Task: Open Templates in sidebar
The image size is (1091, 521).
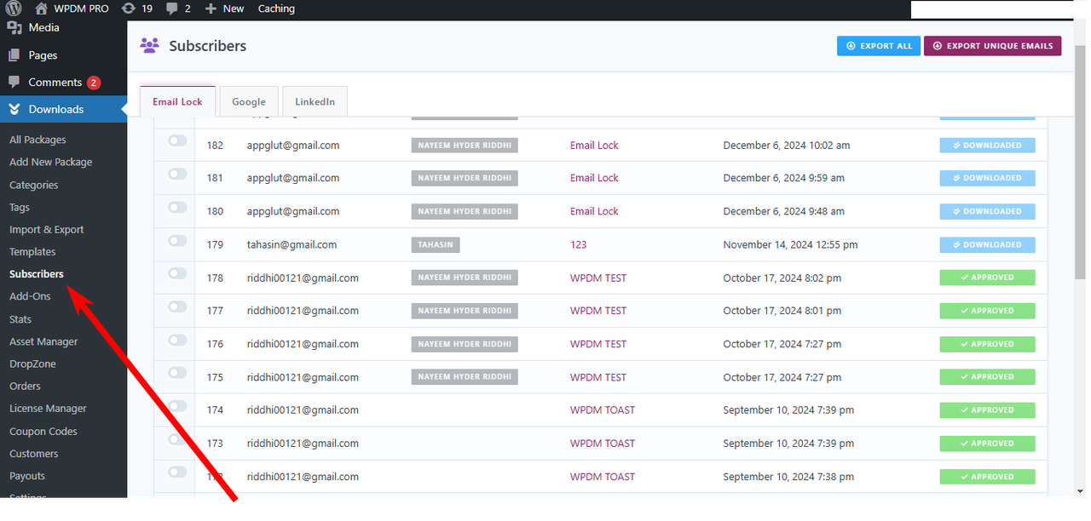Action: pyautogui.click(x=32, y=252)
